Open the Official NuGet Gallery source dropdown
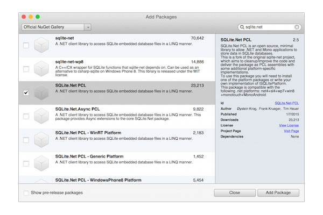 pos(57,27)
